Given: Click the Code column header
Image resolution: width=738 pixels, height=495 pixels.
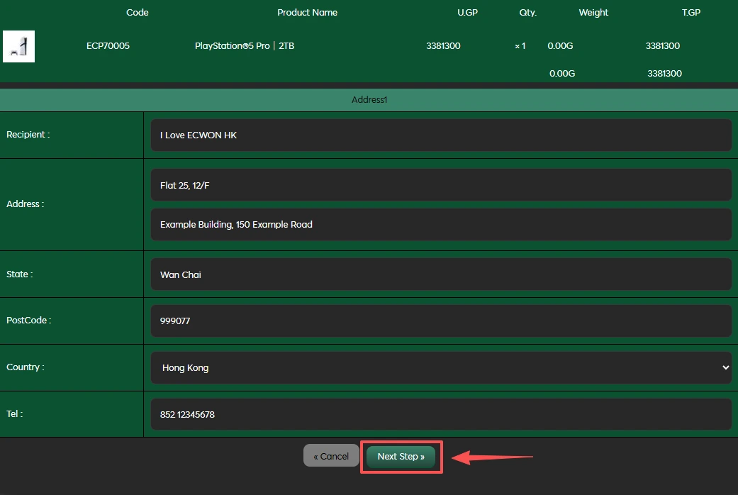Looking at the screenshot, I should point(137,12).
